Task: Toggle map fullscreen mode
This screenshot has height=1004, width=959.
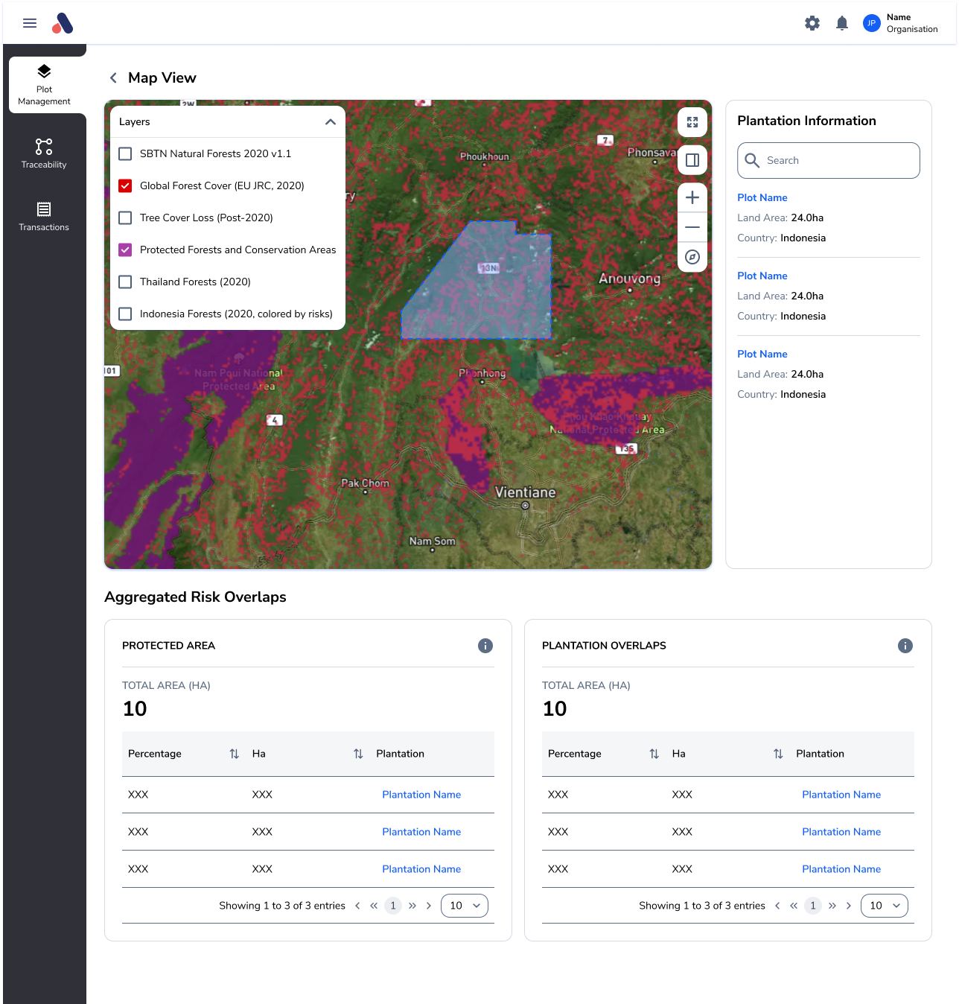Action: (692, 122)
